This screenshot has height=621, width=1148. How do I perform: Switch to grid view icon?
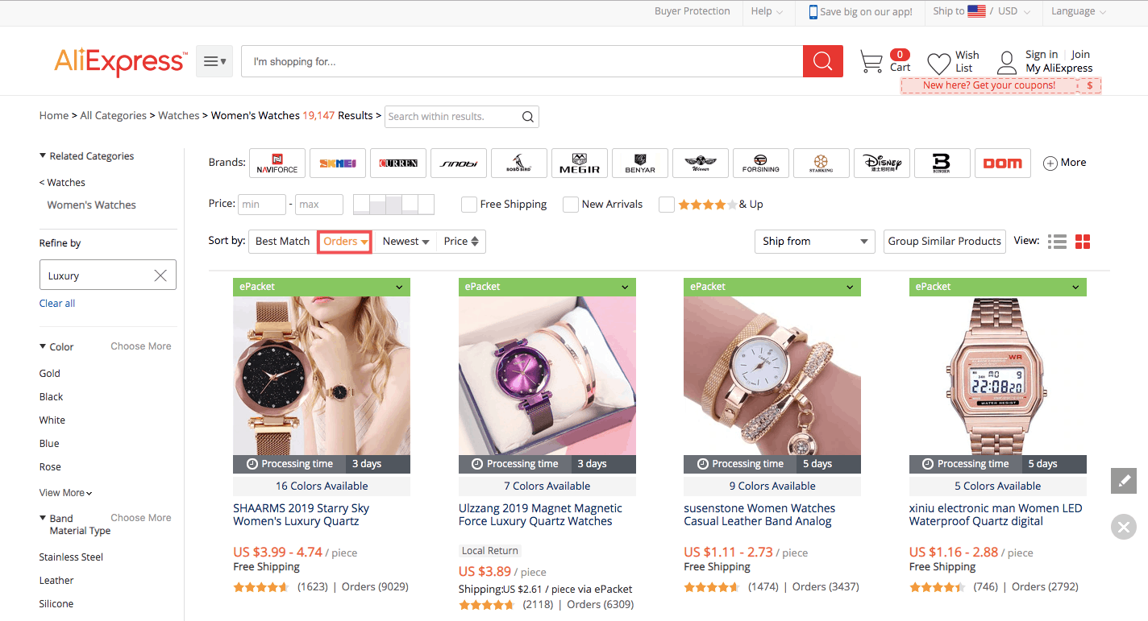pos(1083,242)
